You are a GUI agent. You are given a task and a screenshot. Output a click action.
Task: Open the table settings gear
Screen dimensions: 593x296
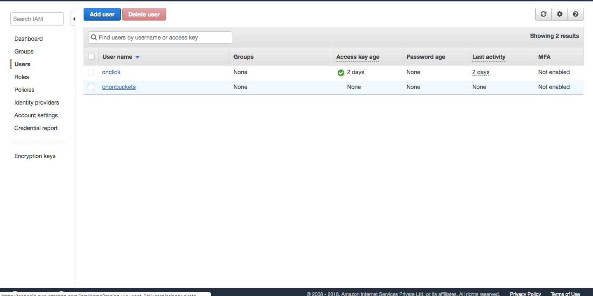click(x=559, y=14)
